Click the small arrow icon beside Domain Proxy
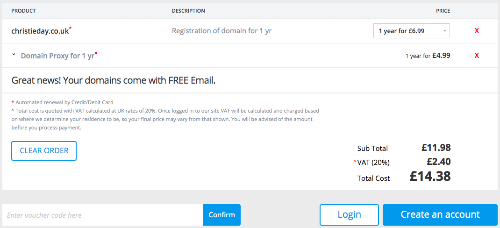This screenshot has height=228, width=500. click(14, 54)
